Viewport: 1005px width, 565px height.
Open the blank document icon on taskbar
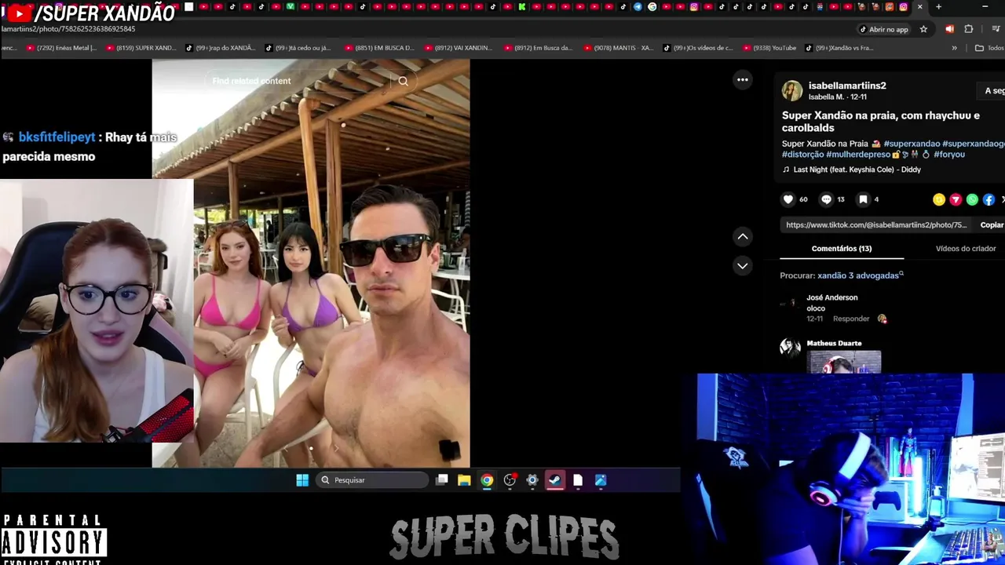(578, 480)
